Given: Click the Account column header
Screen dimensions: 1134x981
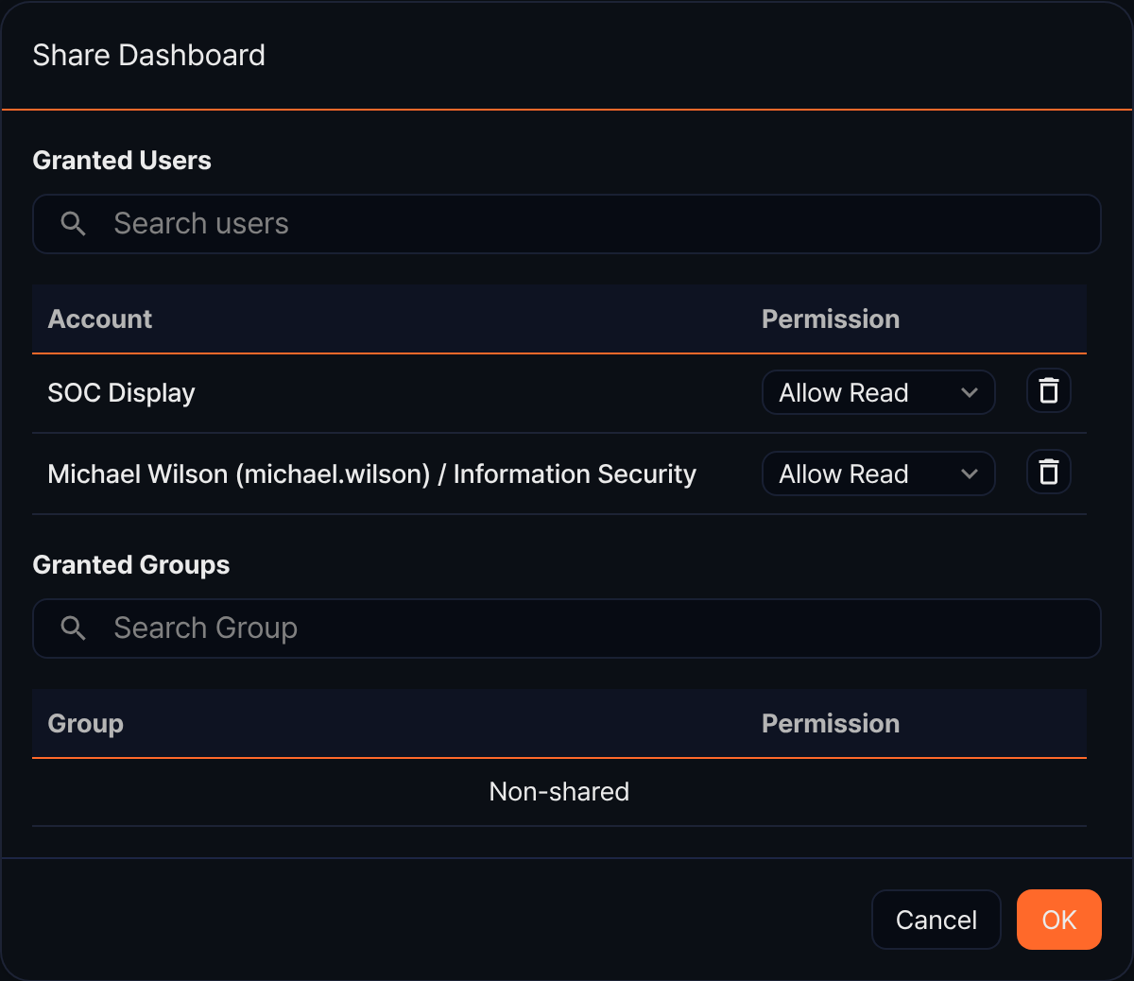Looking at the screenshot, I should click(100, 319).
